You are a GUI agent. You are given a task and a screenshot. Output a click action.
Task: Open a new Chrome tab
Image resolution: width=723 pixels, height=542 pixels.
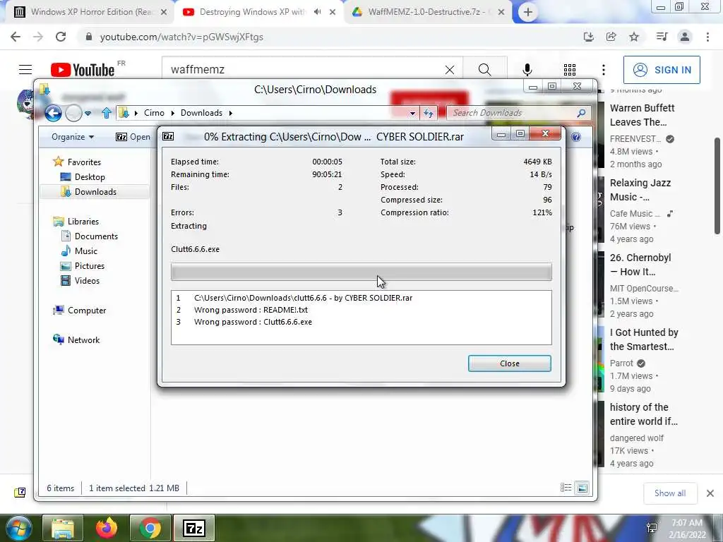tap(528, 13)
